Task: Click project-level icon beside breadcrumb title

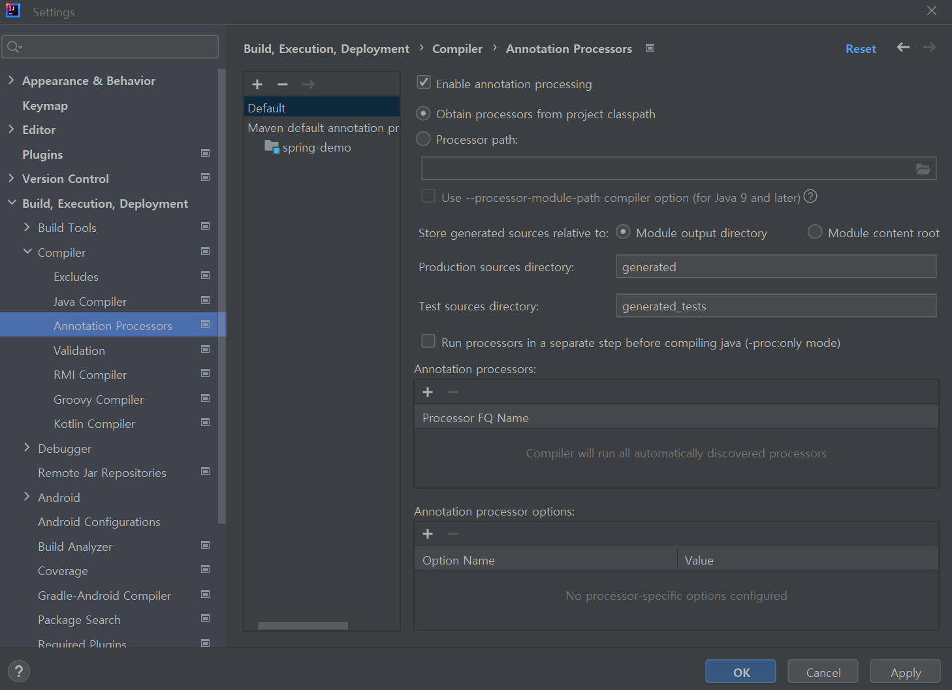Action: (650, 48)
